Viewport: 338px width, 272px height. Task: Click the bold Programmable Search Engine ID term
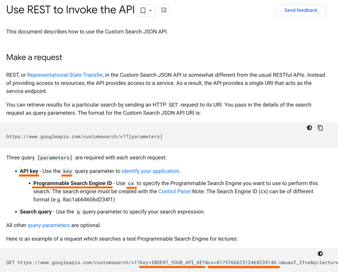click(72, 183)
